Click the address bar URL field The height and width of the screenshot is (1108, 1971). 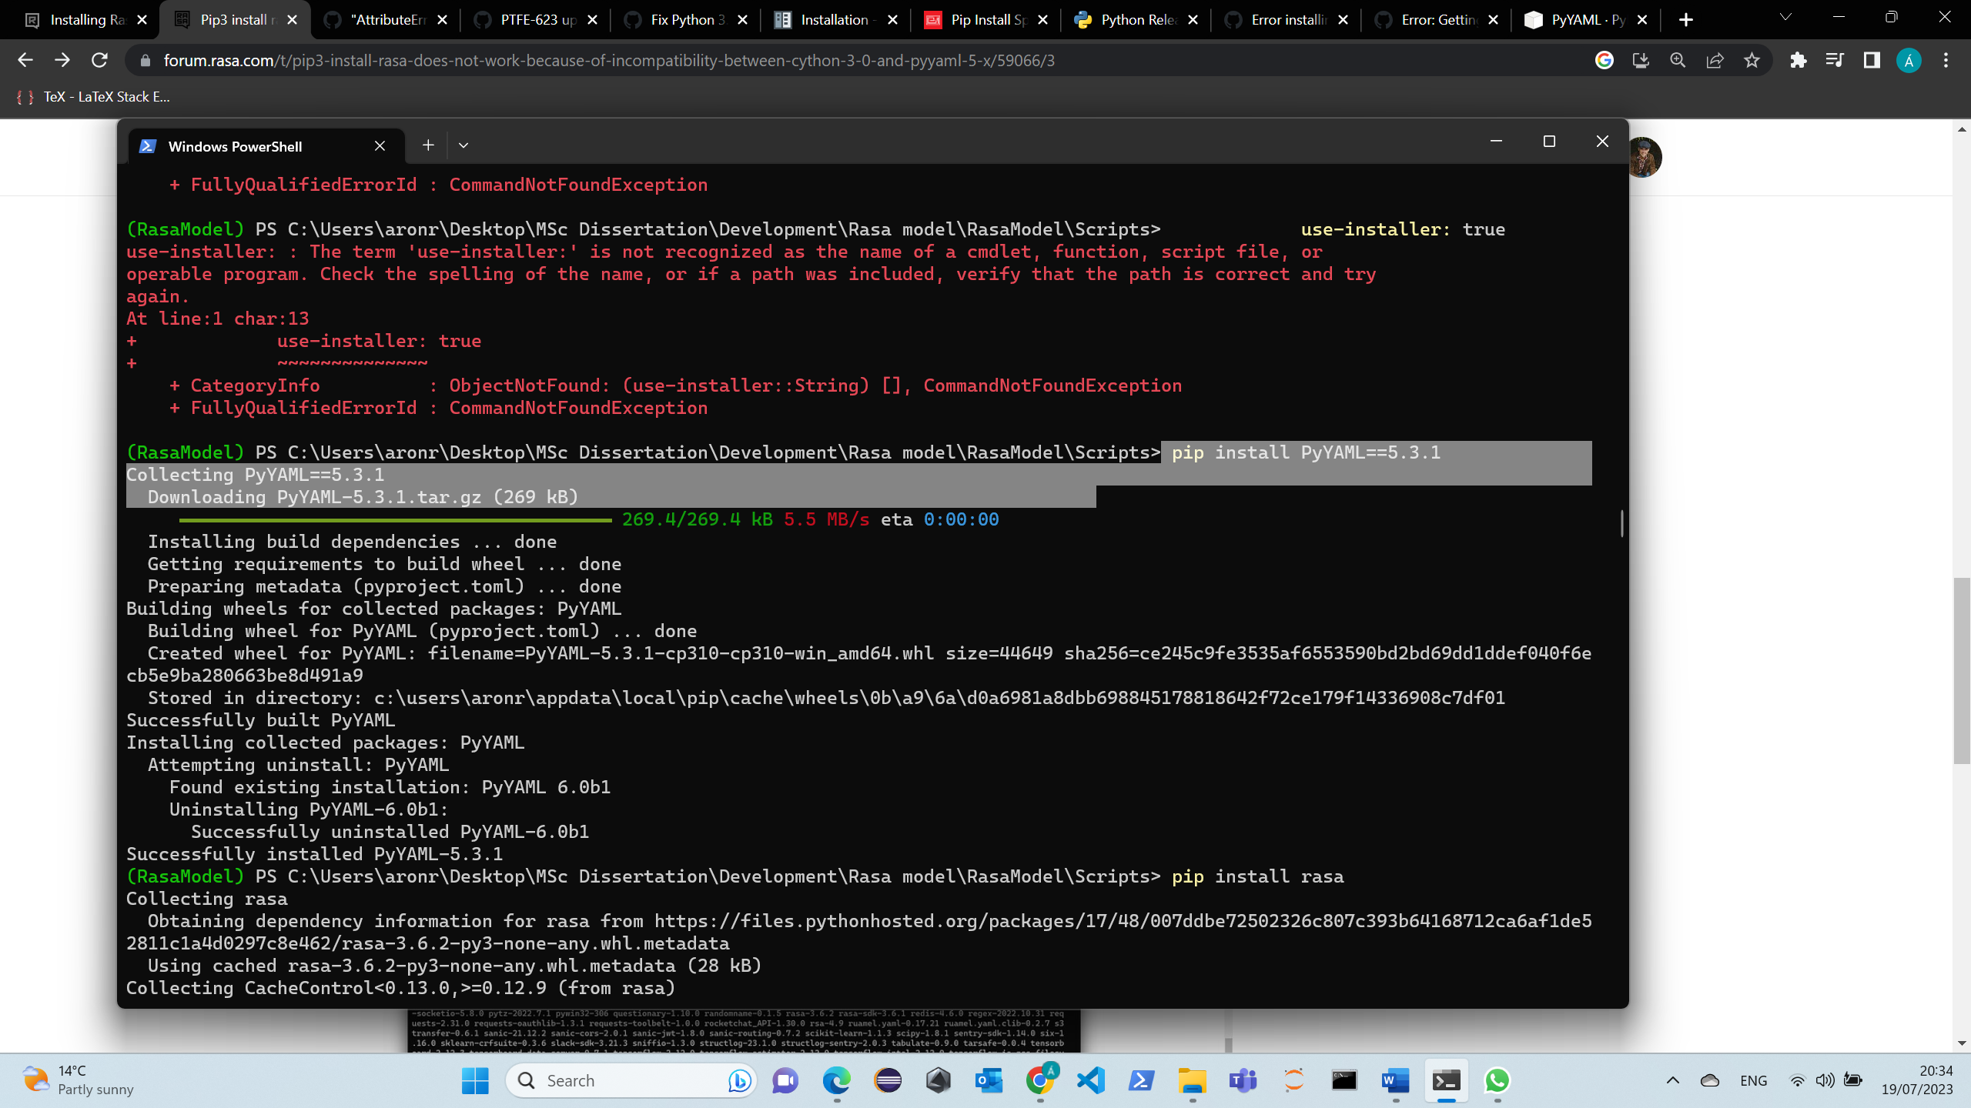click(608, 60)
